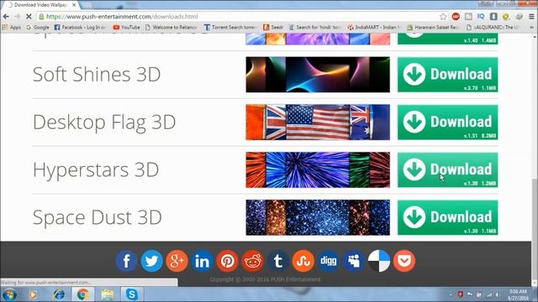Image resolution: width=538 pixels, height=302 pixels.
Task: Download Desktop Flag 3D
Action: 447,122
